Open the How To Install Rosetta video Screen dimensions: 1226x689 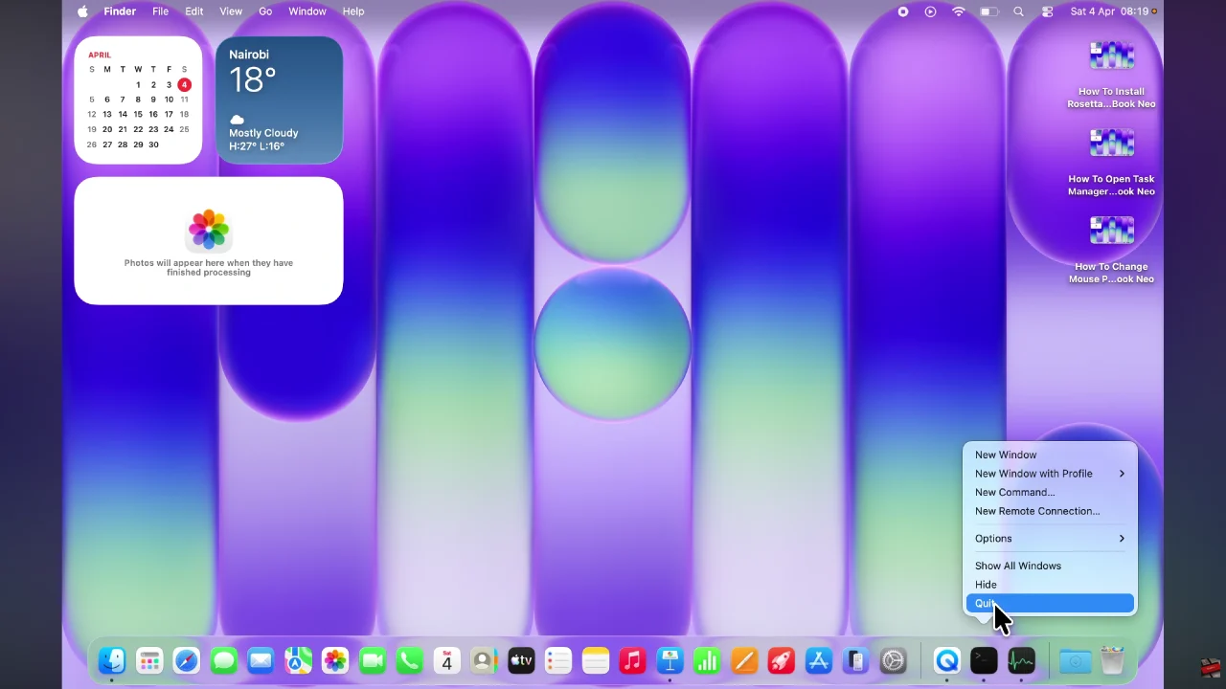coord(1111,56)
